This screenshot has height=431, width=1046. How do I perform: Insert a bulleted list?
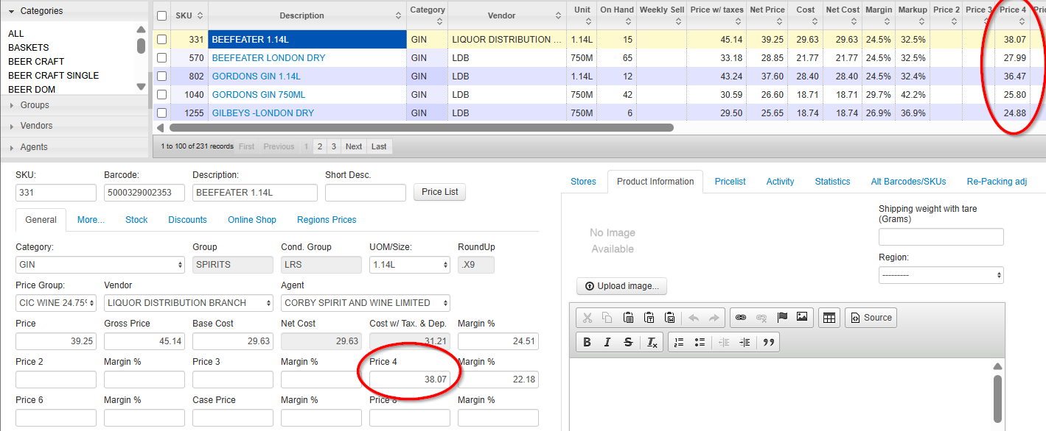click(x=700, y=342)
